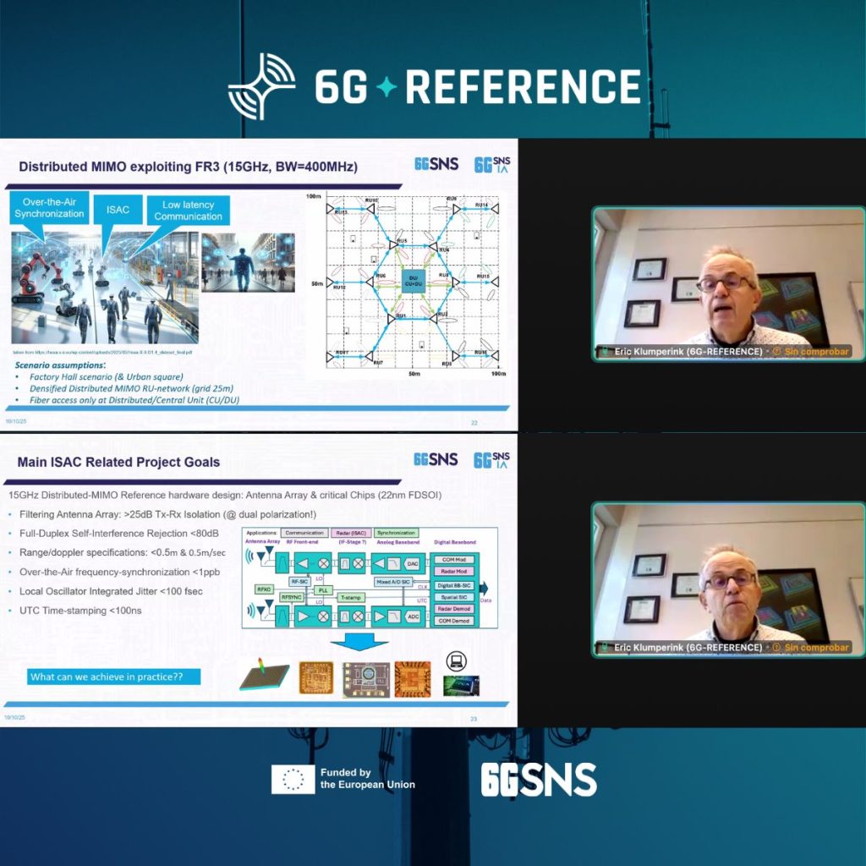Click the urban square pedestrian image

click(248, 262)
